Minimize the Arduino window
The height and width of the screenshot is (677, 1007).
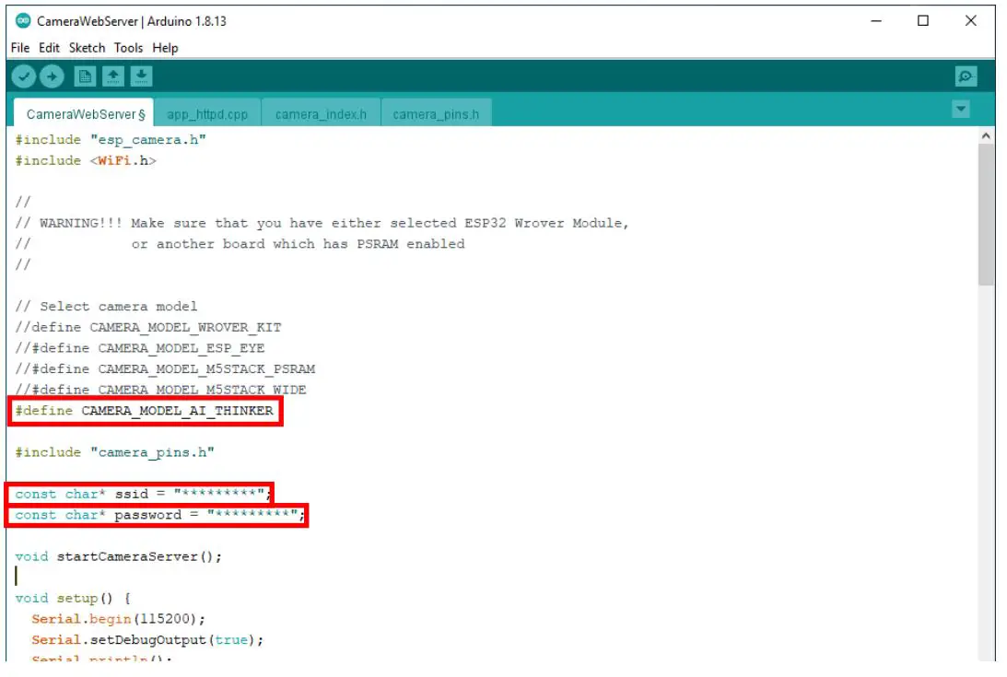876,21
